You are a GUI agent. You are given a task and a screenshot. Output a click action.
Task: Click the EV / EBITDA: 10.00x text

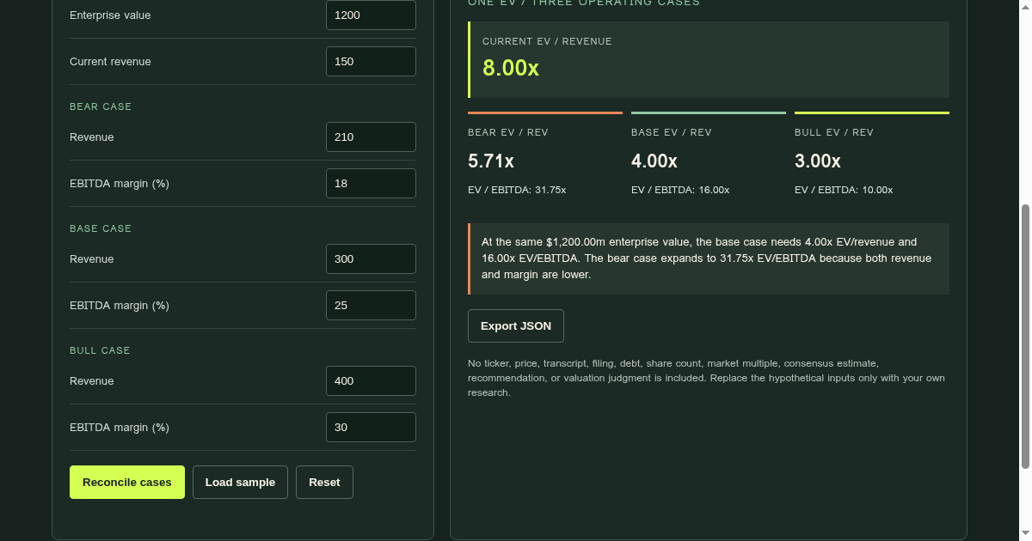(844, 190)
